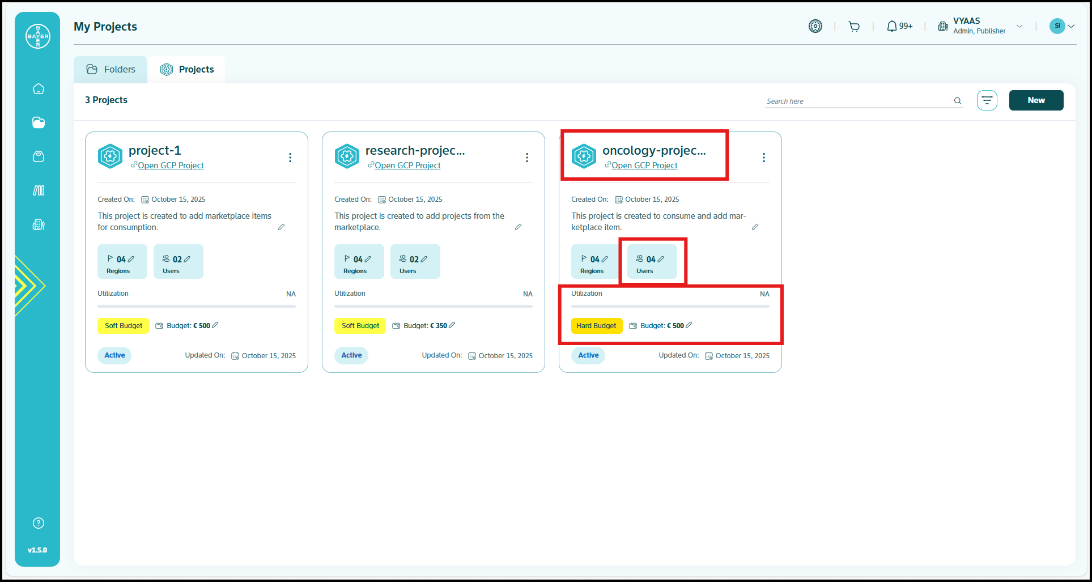Edit users count on oncology project

[661, 259]
